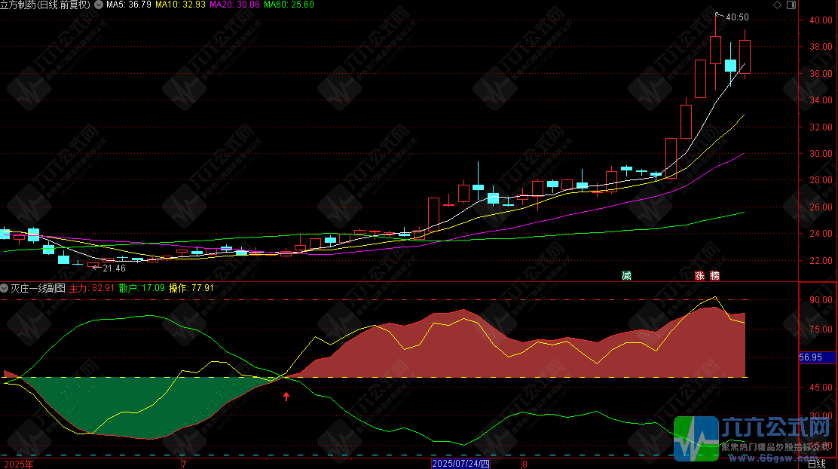Viewport: 838px width, 469px height.
Task: Click the 散户: 17.09 value
Action: pyautogui.click(x=142, y=288)
